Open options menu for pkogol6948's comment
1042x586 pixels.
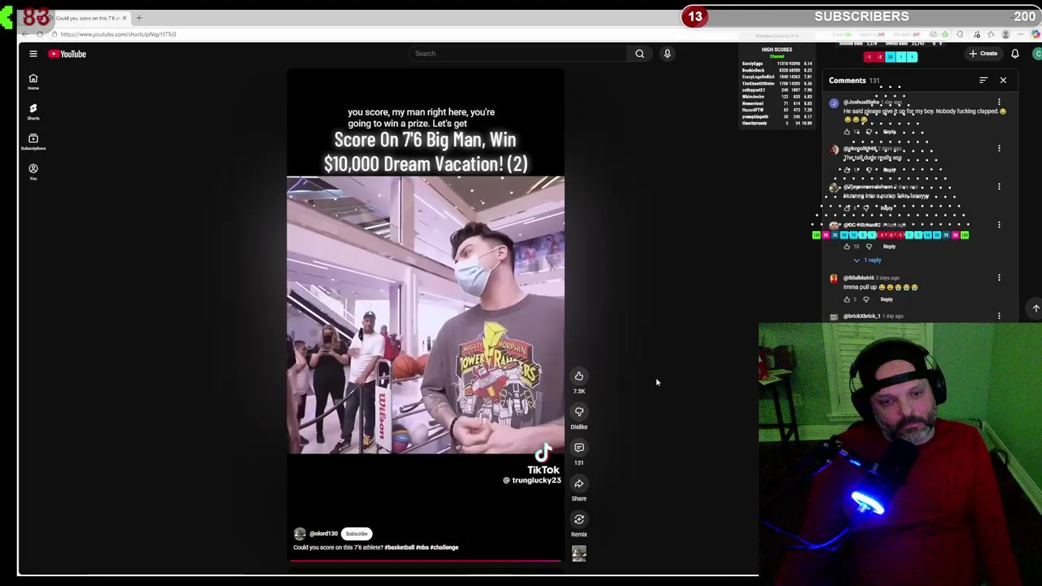coord(999,148)
